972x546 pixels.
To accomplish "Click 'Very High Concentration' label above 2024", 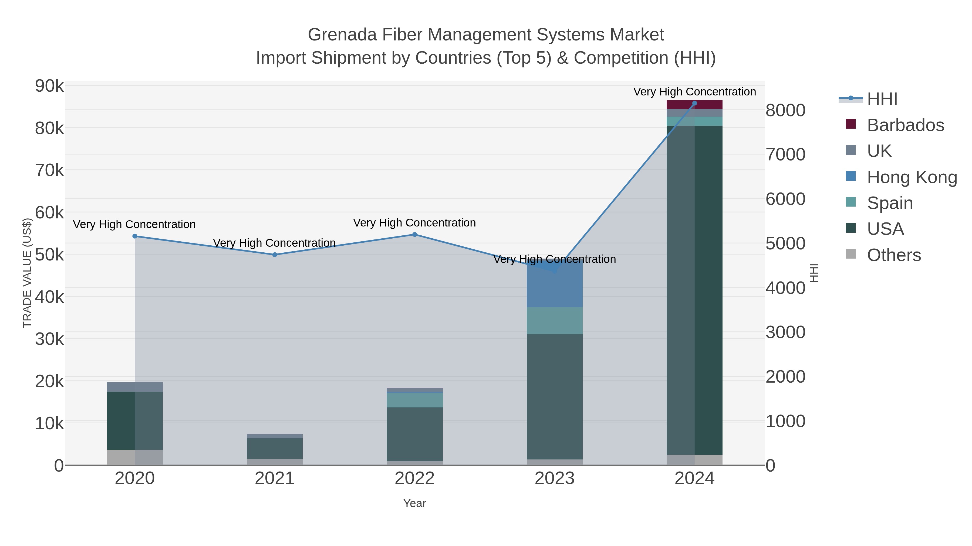I will point(695,92).
